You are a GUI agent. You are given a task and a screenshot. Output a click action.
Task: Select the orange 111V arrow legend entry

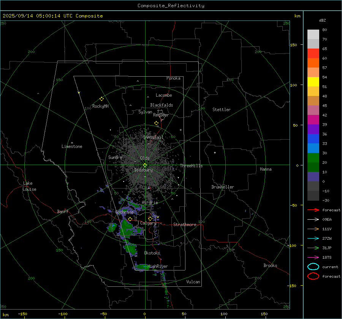[313, 229]
